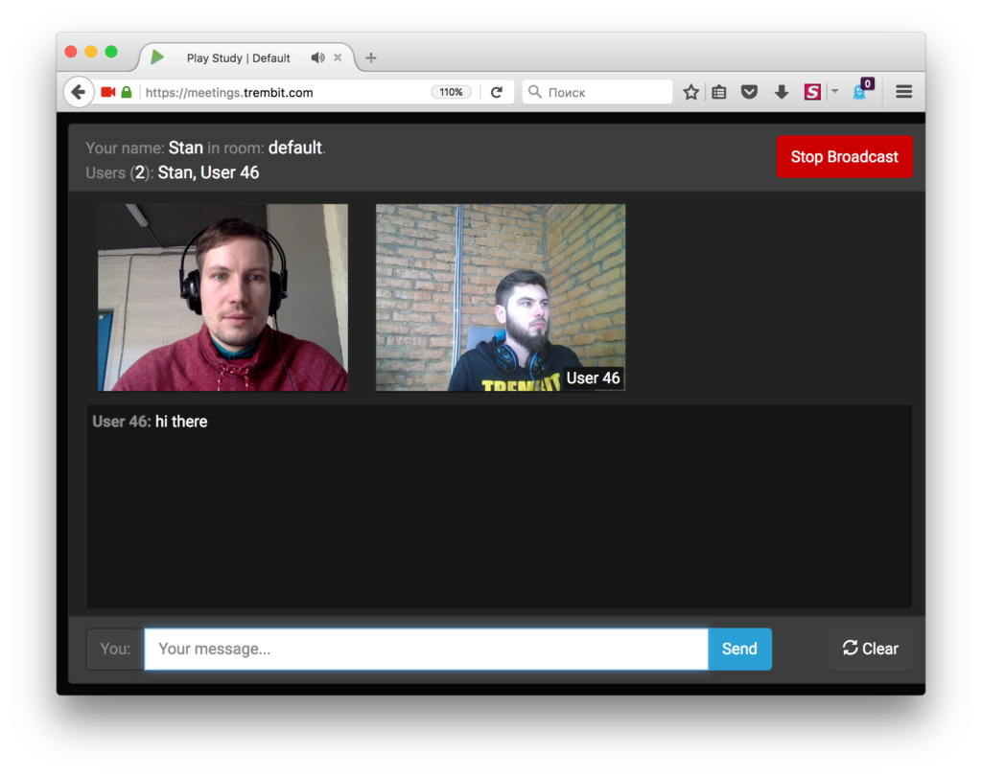982x776 pixels.
Task: Click the magnifier icon in search box
Action: 535,92
